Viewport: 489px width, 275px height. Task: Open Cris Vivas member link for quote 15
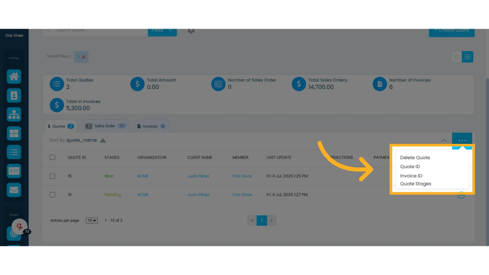point(242,176)
